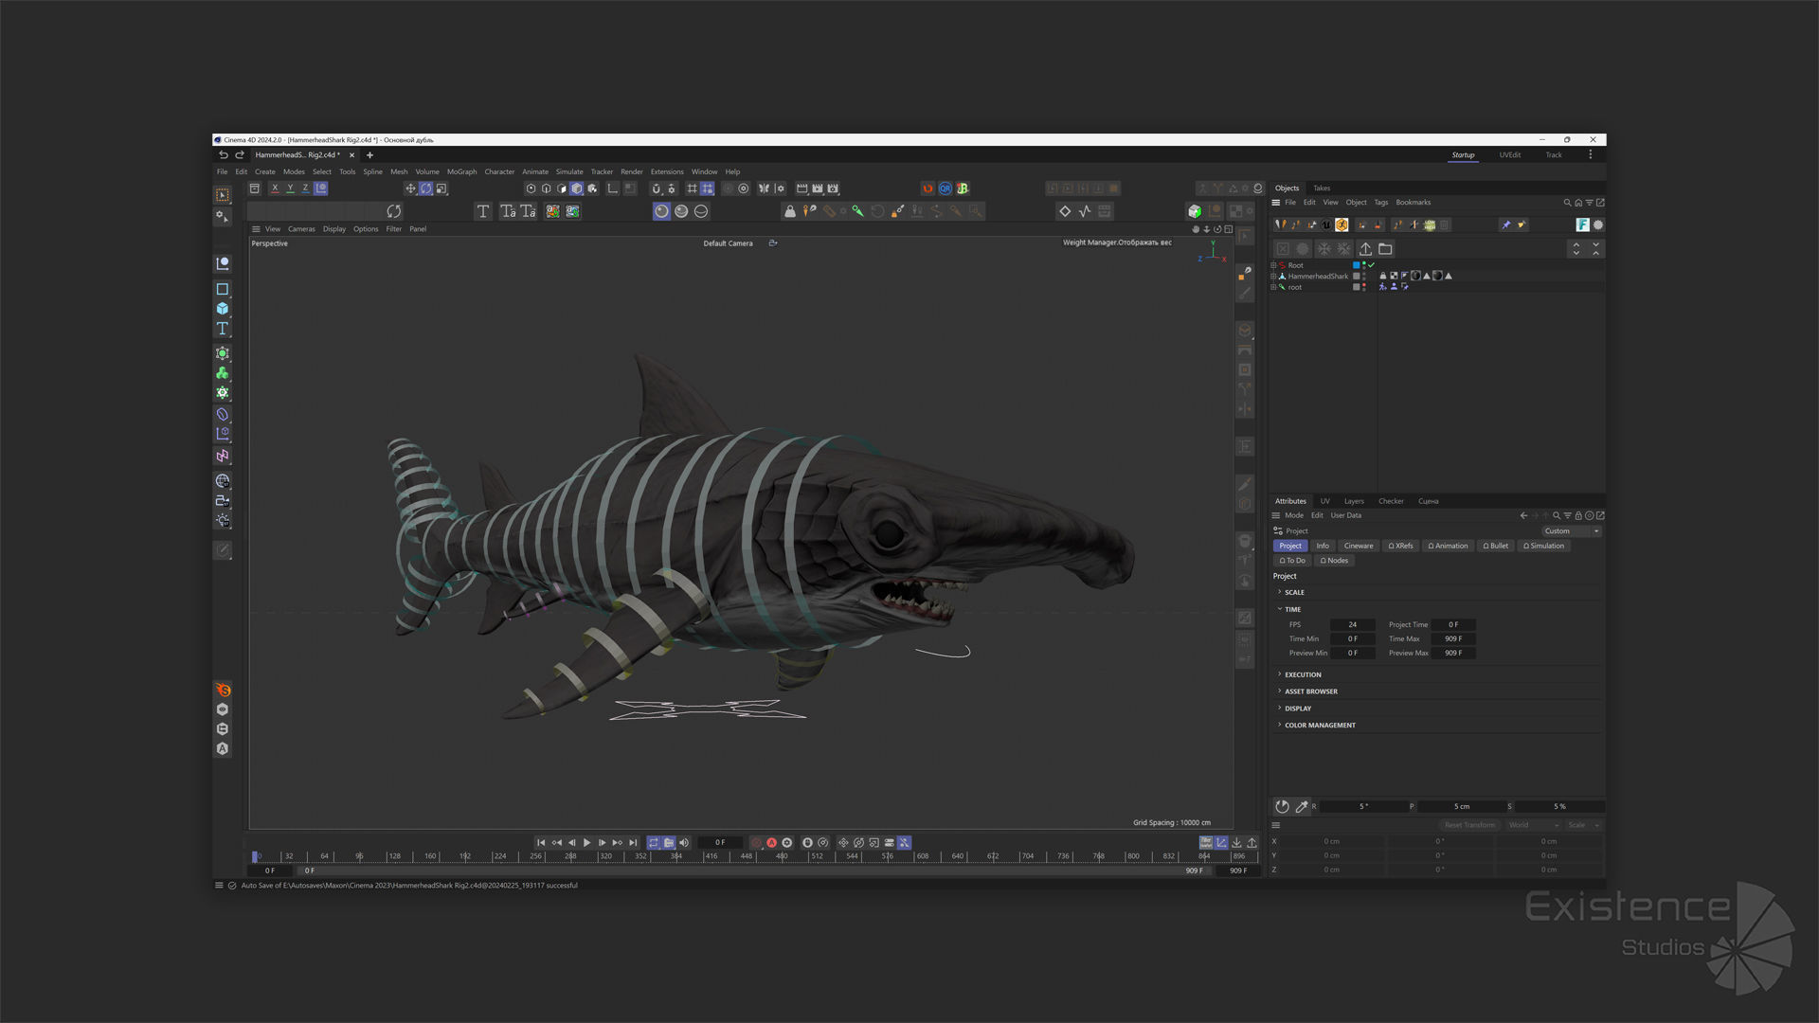Select the Text tool in left palette
Viewport: 1819px width, 1023px height.
pos(223,329)
